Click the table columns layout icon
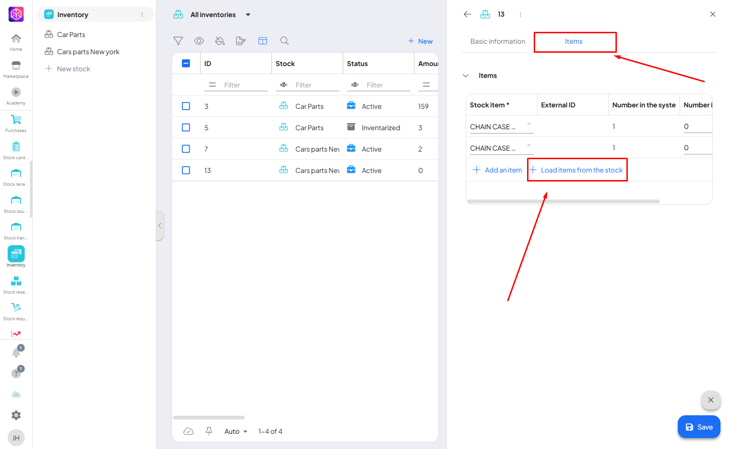730x449 pixels. click(263, 41)
